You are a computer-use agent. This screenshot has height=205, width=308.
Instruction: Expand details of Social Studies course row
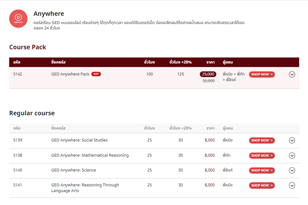click(x=292, y=141)
